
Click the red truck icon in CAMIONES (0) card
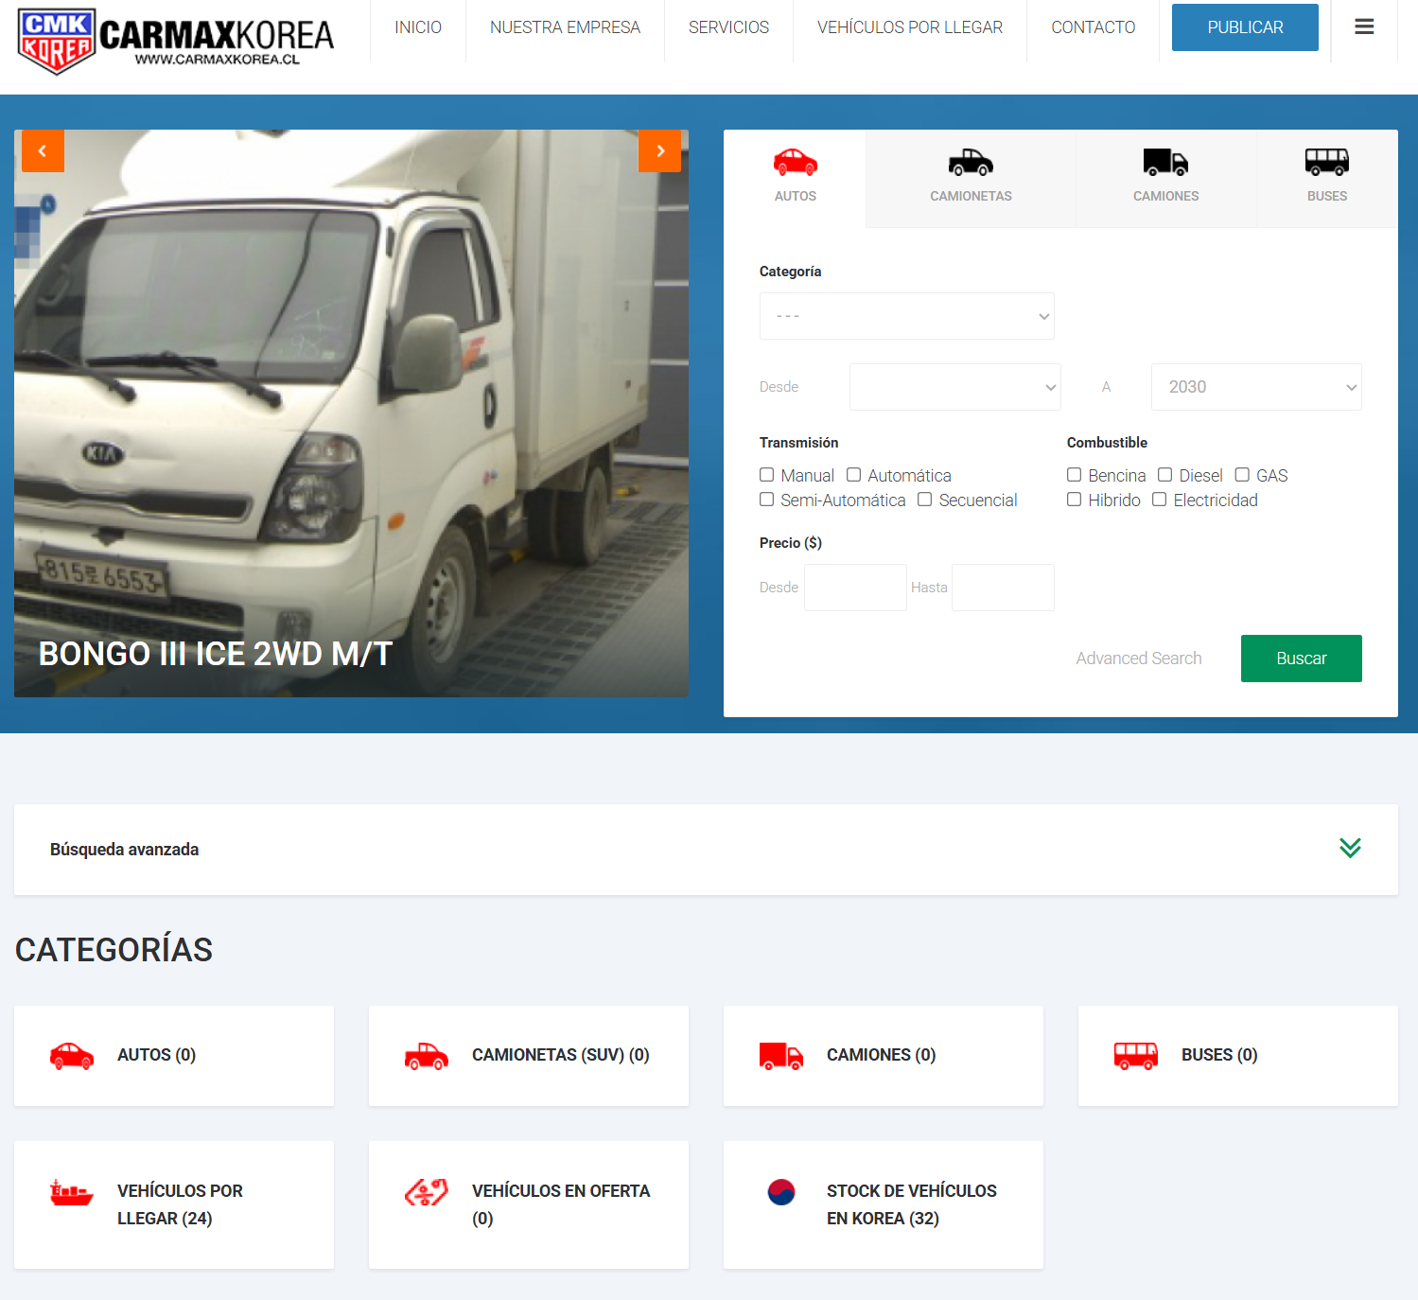pos(781,1056)
